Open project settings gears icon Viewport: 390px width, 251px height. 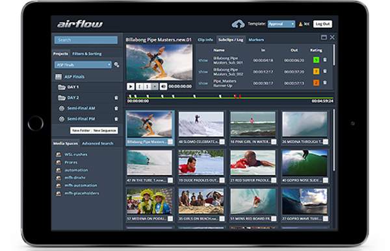click(x=116, y=65)
